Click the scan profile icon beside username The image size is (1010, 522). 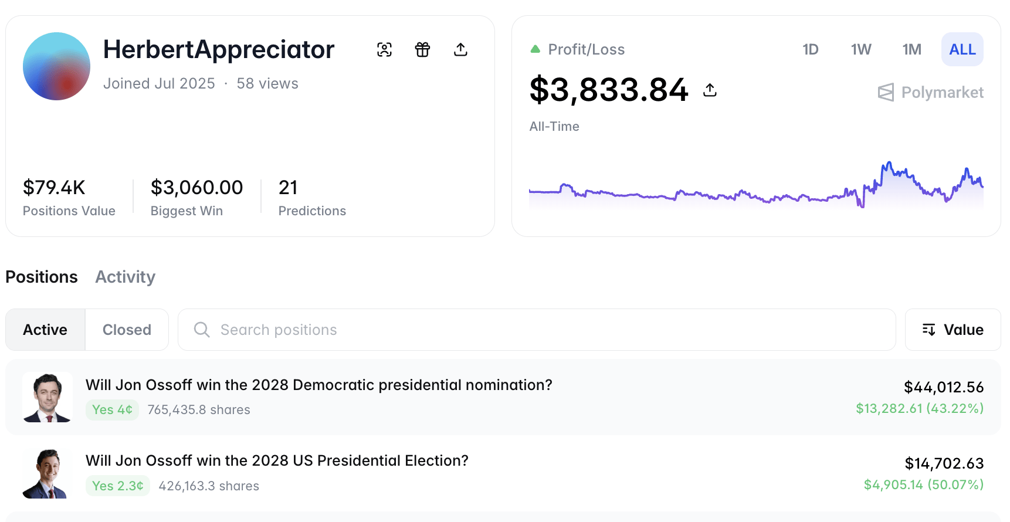pos(384,50)
